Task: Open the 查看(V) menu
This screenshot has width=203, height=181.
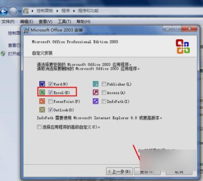Action: pyautogui.click(x=46, y=22)
